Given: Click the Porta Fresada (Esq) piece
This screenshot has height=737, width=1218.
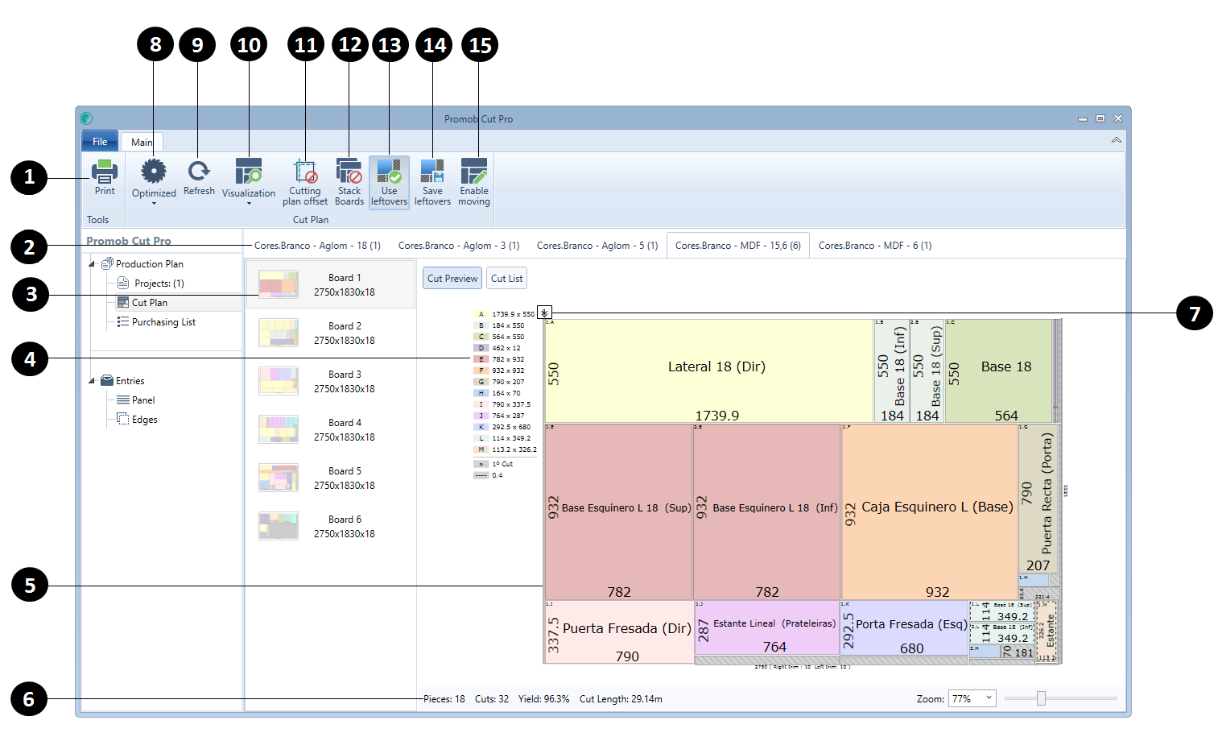Looking at the screenshot, I should point(904,627).
